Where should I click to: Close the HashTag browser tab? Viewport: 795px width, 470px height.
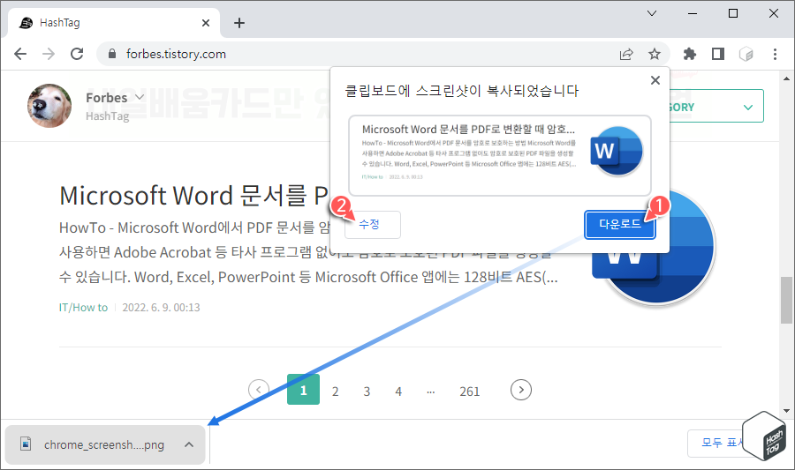click(206, 23)
